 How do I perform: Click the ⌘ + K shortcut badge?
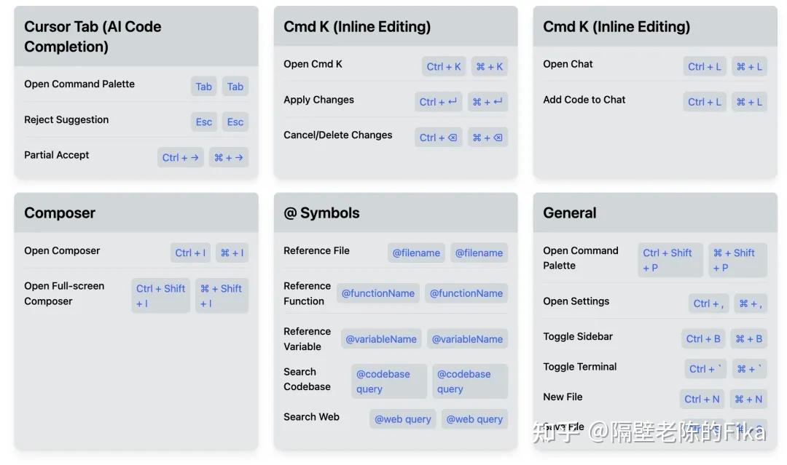point(489,66)
